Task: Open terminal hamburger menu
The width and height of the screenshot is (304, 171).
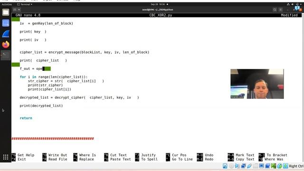Action: [280, 9]
